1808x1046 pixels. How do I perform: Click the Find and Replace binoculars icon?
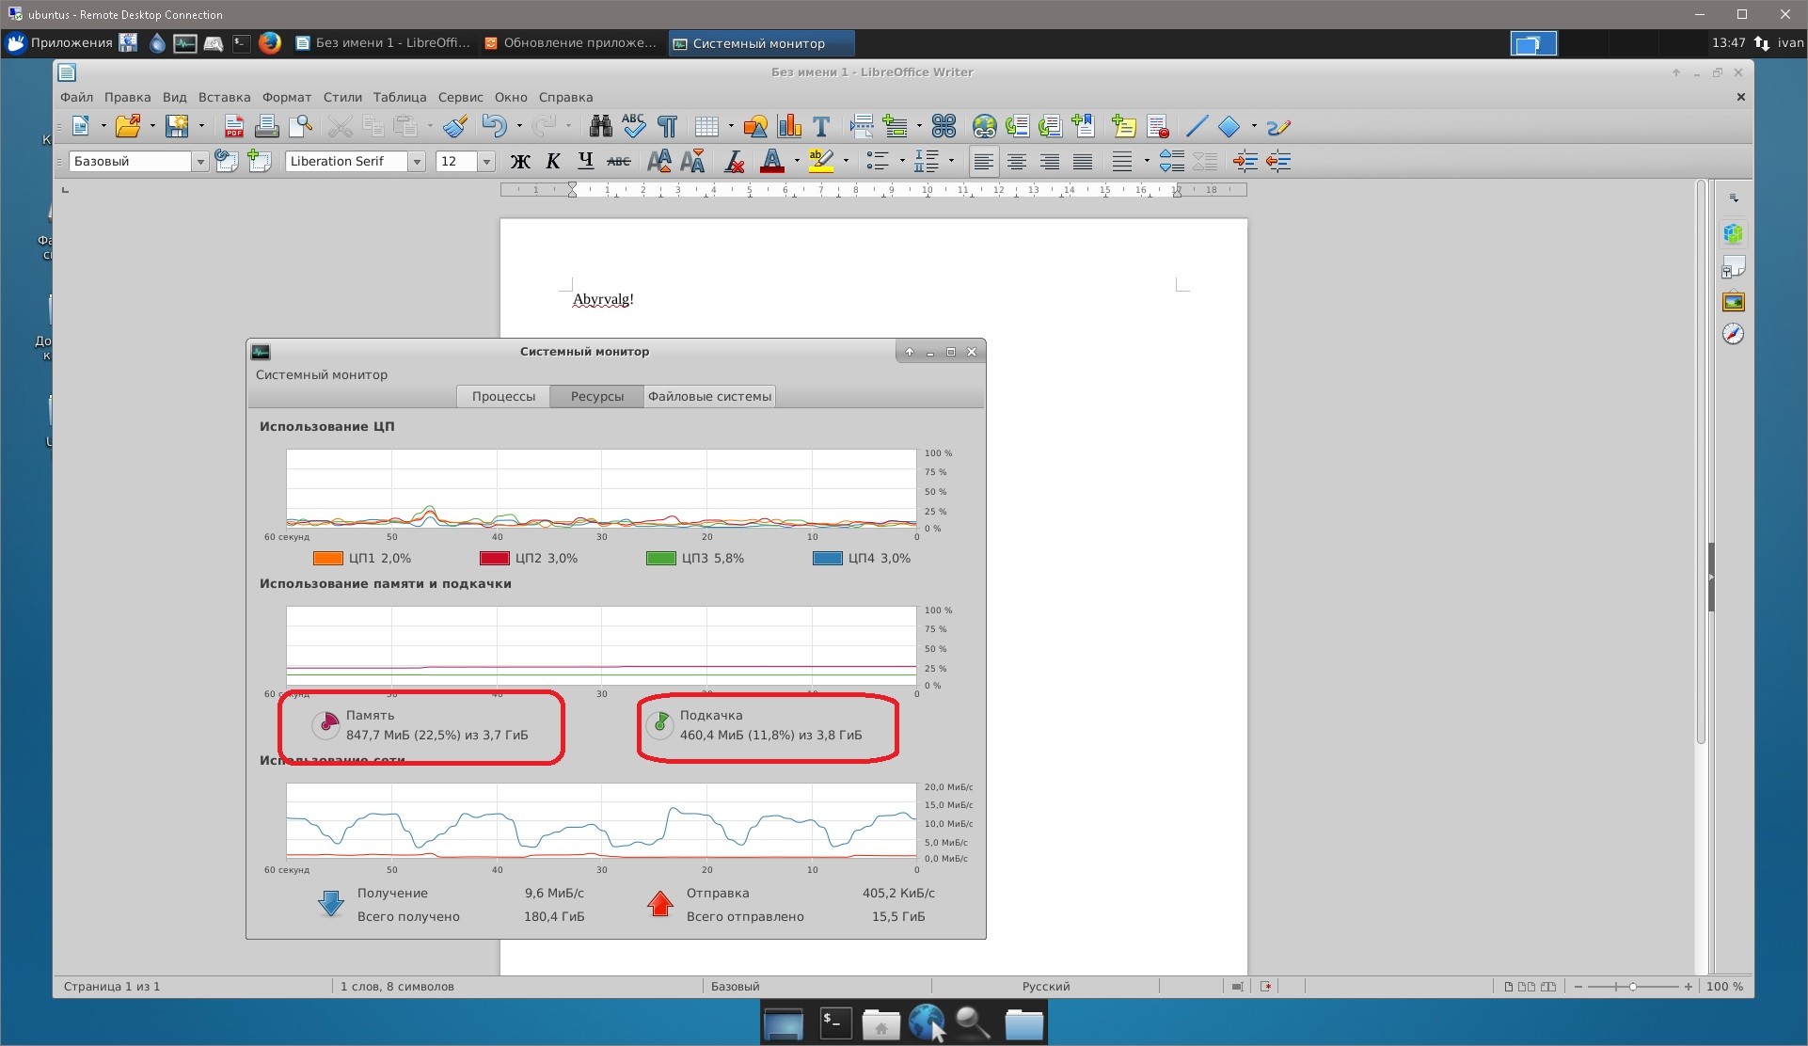pos(600,126)
